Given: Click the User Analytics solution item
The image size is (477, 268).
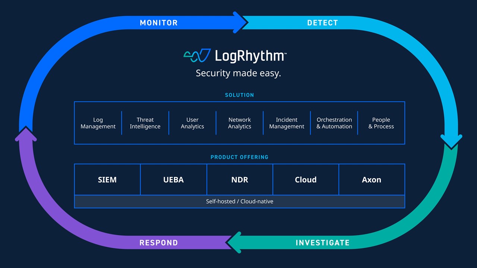Looking at the screenshot, I should (192, 123).
